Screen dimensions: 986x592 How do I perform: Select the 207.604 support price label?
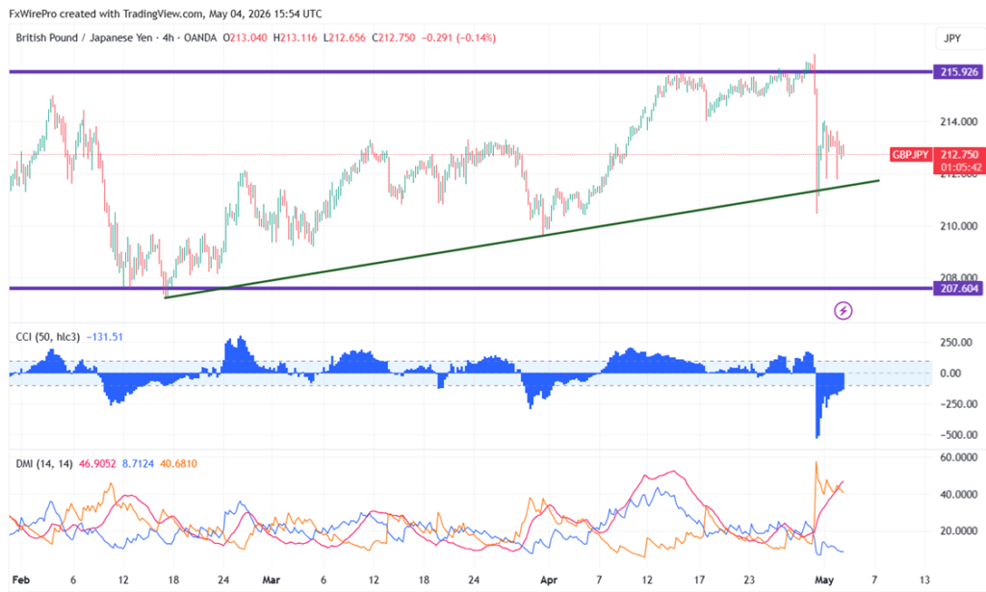click(958, 289)
